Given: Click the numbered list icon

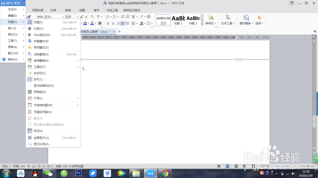Looking at the screenshot, I should [115, 17].
